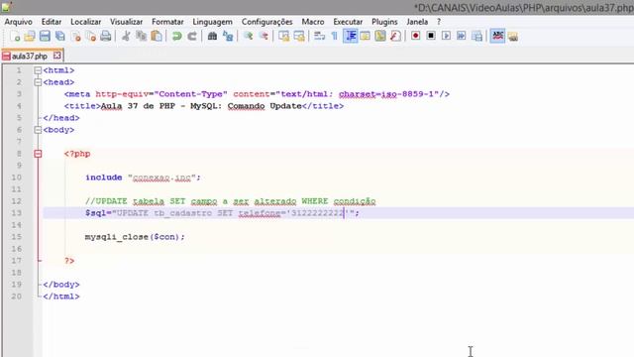The width and height of the screenshot is (634, 357).
Task: Open the Executar menu
Action: pos(348,22)
